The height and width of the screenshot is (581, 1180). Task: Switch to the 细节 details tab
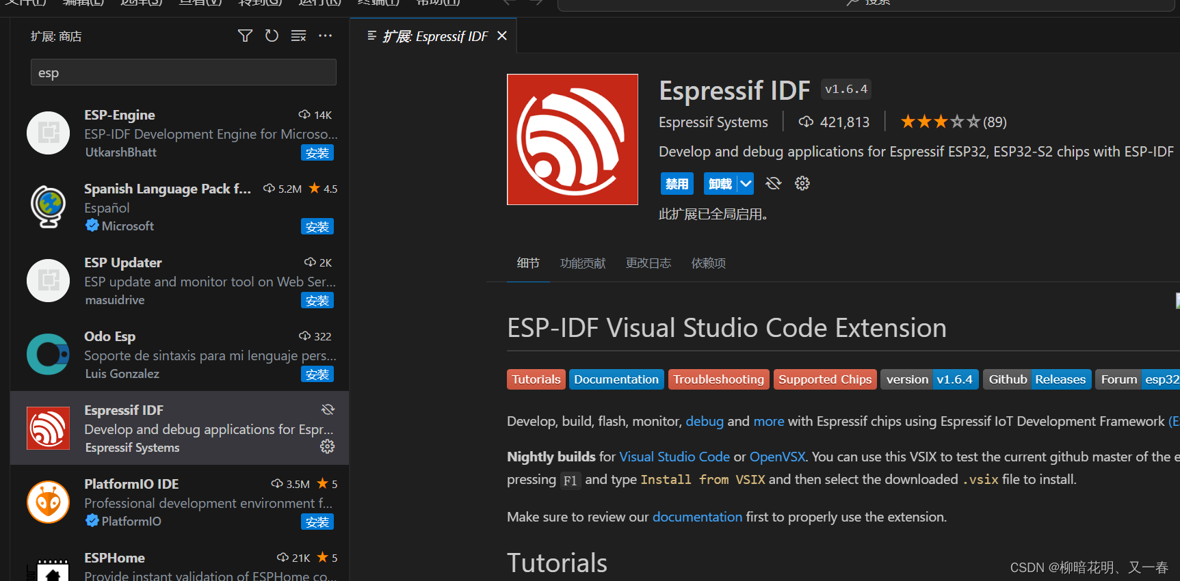click(x=528, y=263)
